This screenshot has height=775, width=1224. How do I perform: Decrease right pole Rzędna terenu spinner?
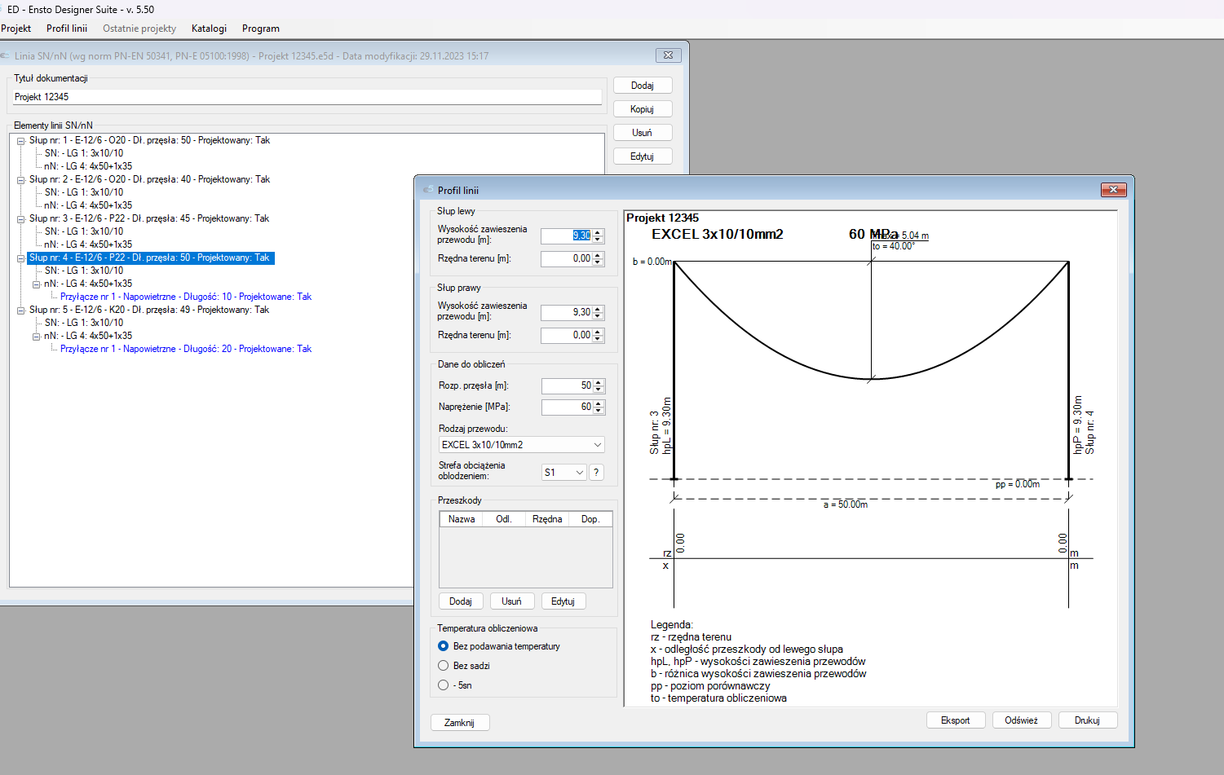[599, 339]
